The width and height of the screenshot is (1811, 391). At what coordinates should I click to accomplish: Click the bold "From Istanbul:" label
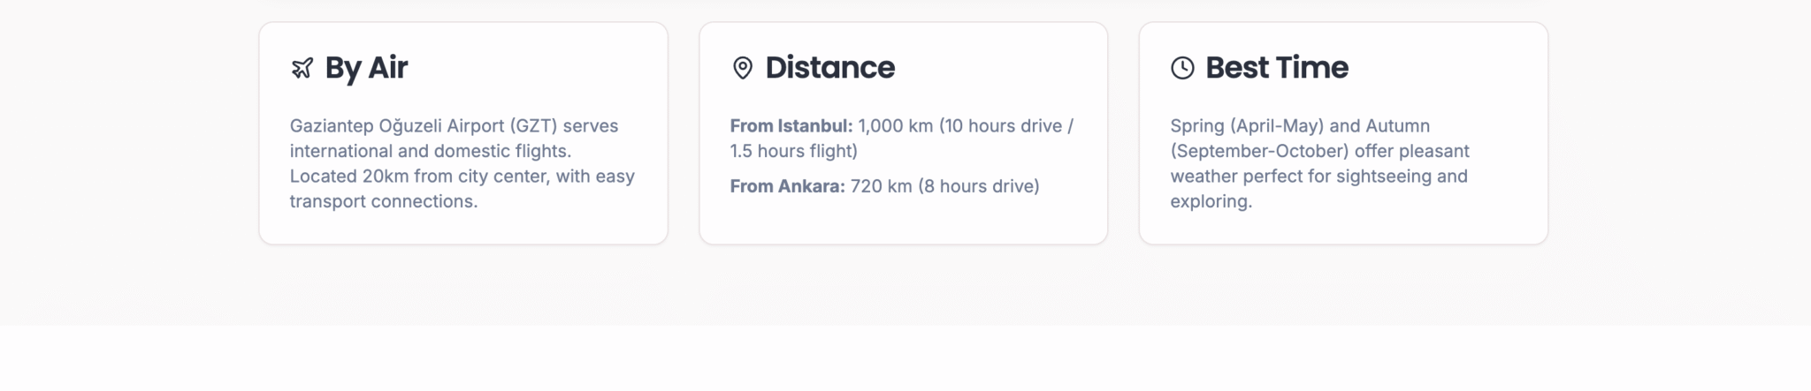tap(791, 126)
